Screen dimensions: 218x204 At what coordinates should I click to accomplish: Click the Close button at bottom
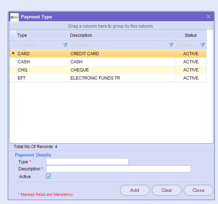pyautogui.click(x=198, y=190)
